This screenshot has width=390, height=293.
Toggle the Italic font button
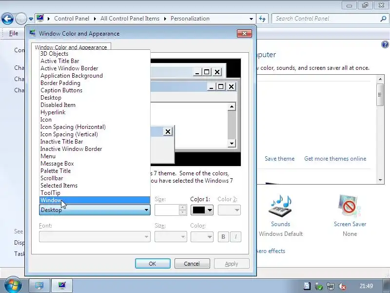point(236,237)
